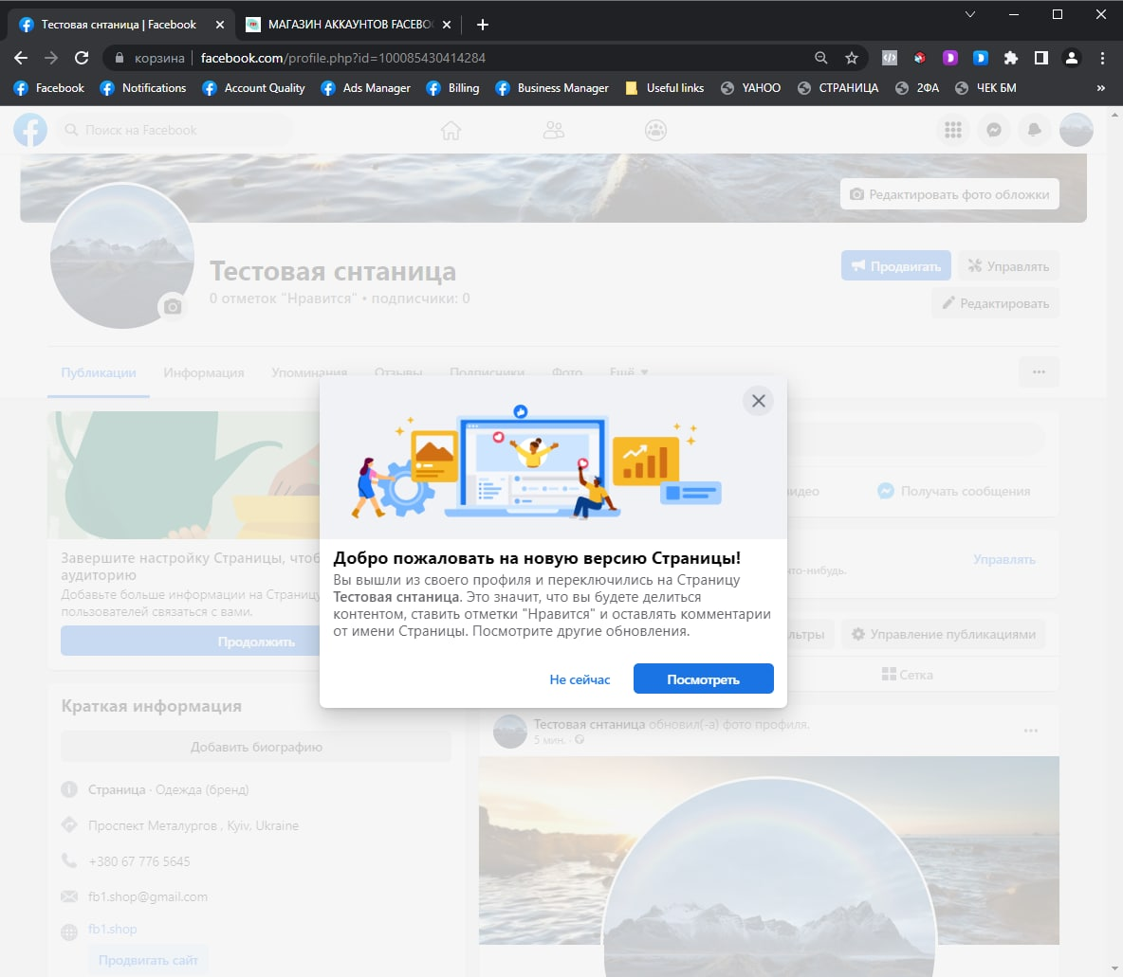This screenshot has width=1123, height=977.
Task: Open the Messenger icon
Action: 993,130
